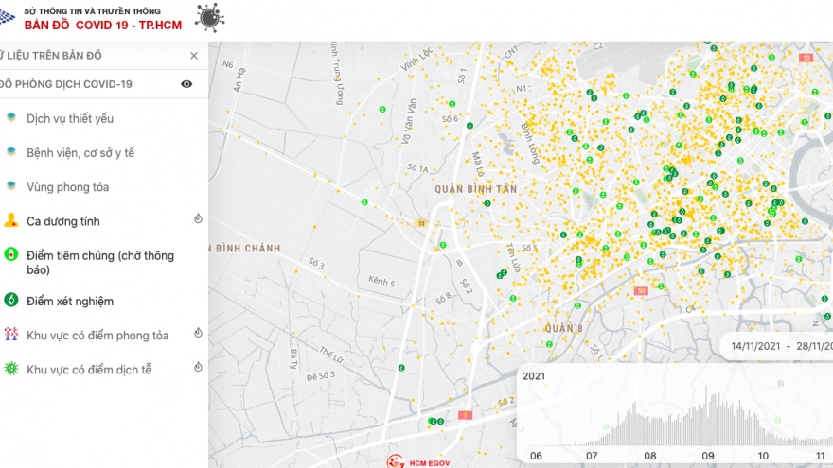833x468 pixels.
Task: Click the yellow Ca dương tính person icon
Action: pos(10,220)
